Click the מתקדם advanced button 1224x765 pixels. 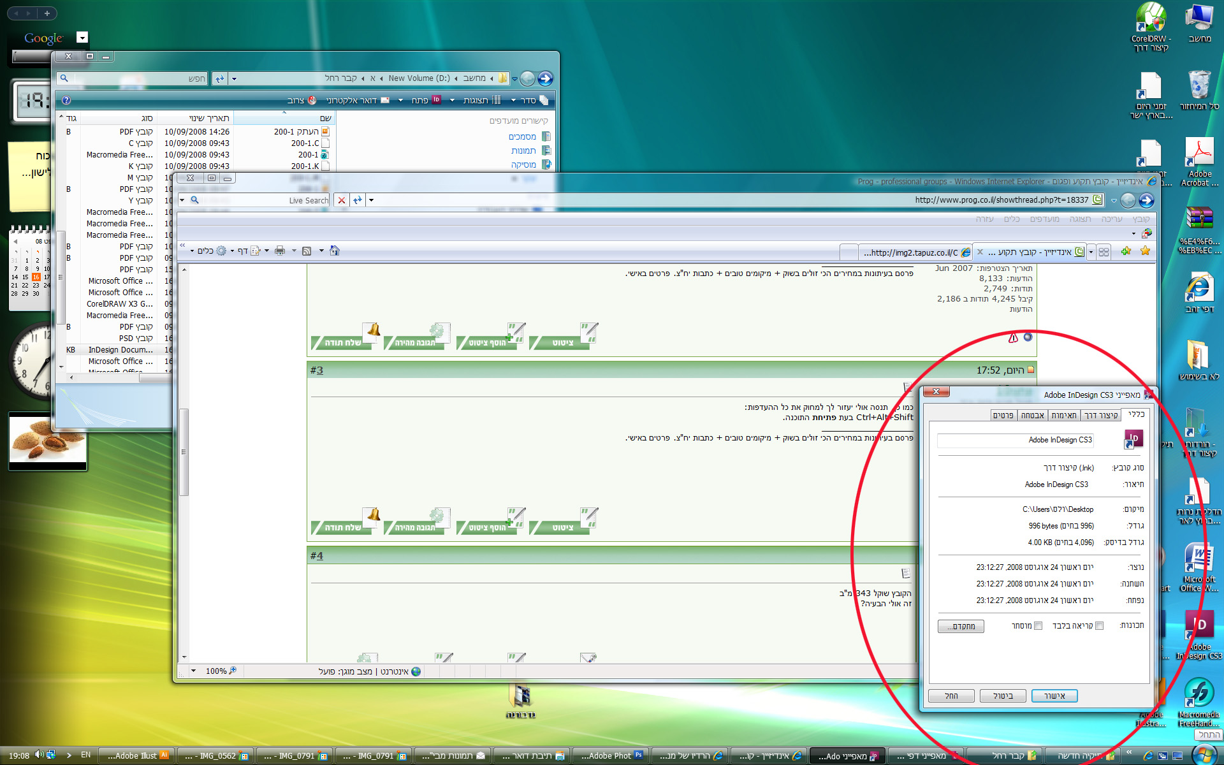[x=961, y=626]
